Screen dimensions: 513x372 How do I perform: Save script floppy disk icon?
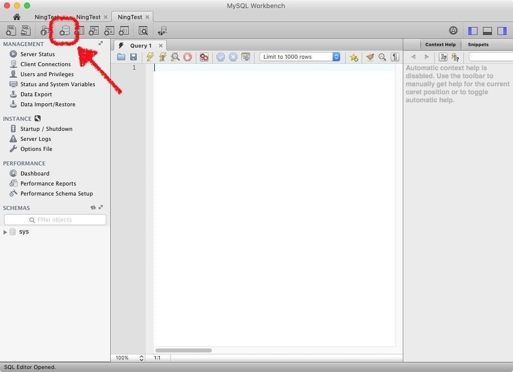point(133,57)
